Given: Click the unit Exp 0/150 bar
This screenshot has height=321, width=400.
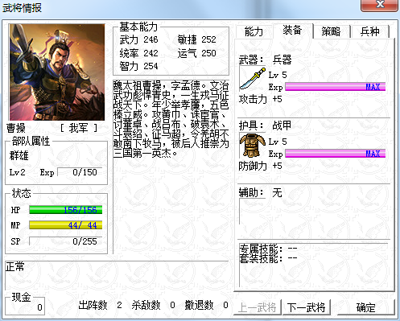Looking at the screenshot, I should point(80,172).
